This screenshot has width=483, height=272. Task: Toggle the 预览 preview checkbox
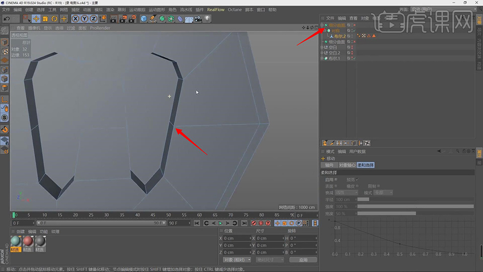(x=357, y=180)
